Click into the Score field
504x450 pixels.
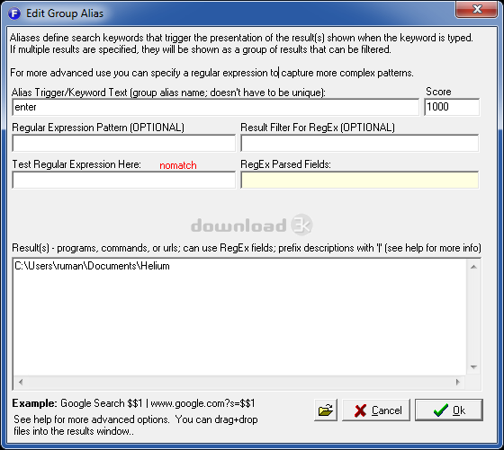click(452, 107)
